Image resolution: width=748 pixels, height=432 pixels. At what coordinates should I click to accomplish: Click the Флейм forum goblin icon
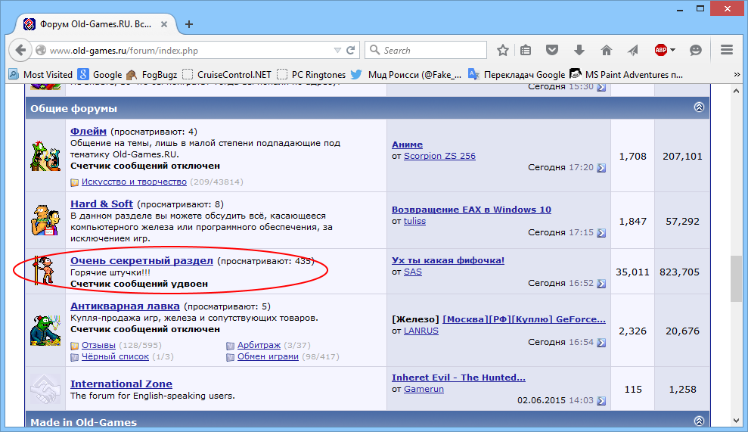coord(45,156)
